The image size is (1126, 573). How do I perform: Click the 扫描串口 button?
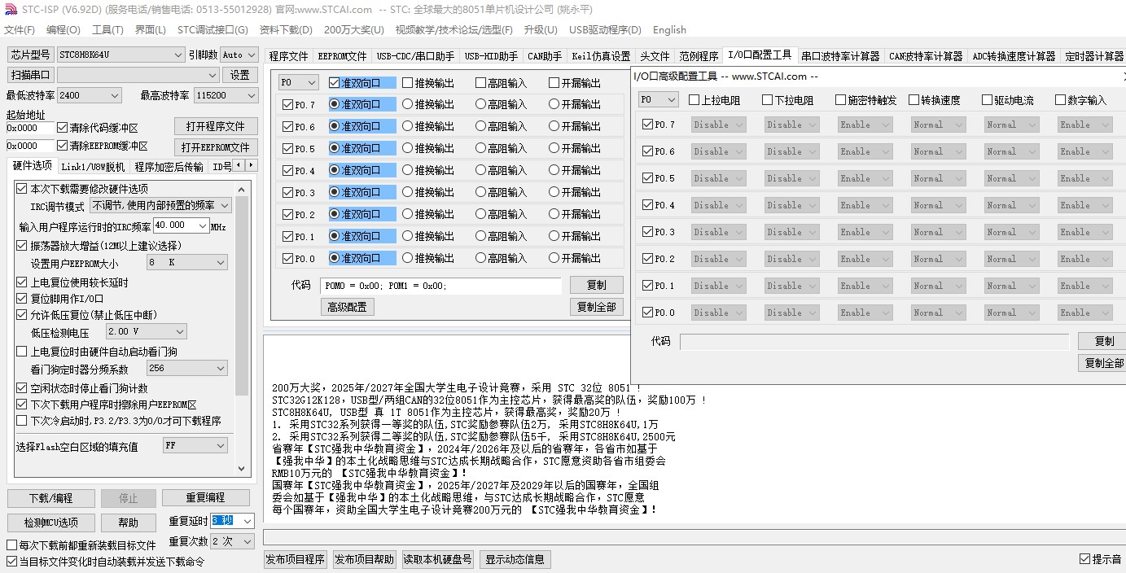[x=31, y=75]
